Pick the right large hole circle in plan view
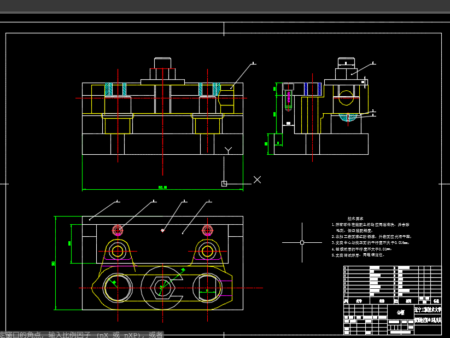 207,288
